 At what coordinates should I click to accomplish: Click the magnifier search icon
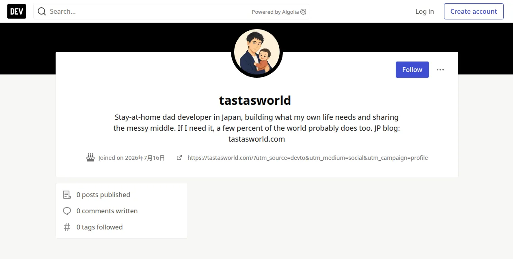click(42, 11)
